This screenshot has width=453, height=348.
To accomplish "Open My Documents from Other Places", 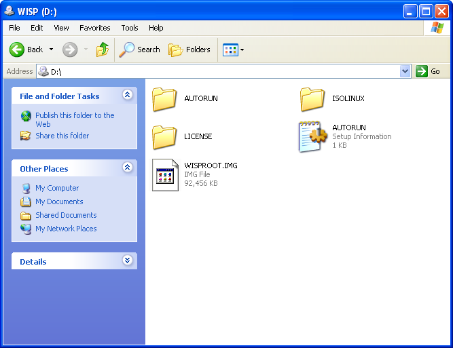I will (59, 201).
